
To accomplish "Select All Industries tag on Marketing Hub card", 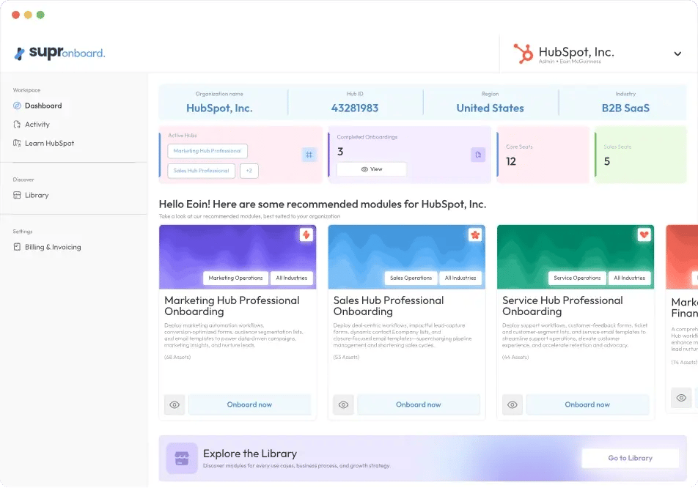I will 292,278.
